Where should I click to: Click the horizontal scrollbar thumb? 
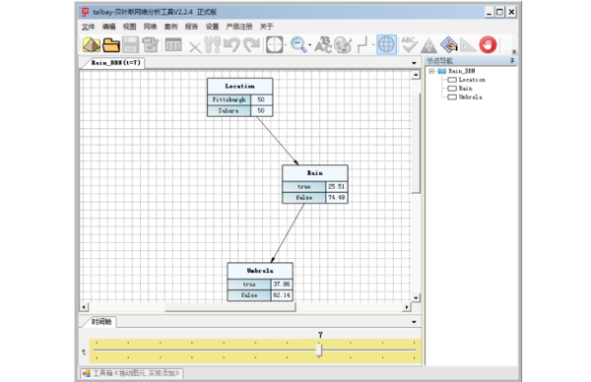[230, 307]
